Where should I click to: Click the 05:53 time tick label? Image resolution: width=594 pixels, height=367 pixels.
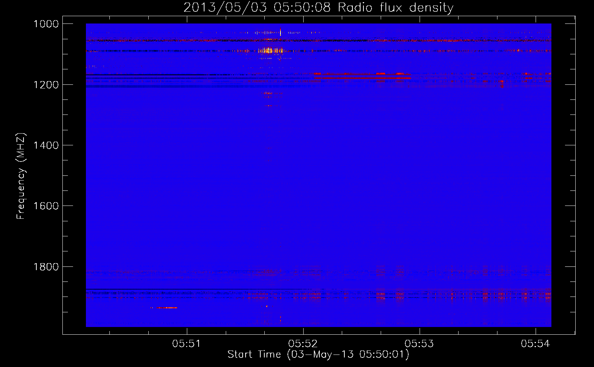[419, 344]
